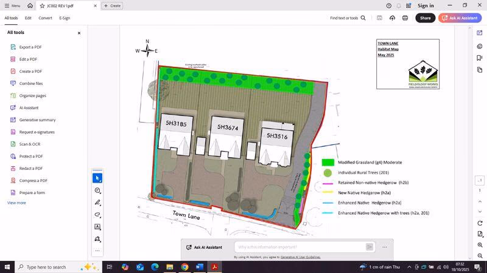Click the upload to cloud icon
Screen dimensions: 487x273
[392, 18]
